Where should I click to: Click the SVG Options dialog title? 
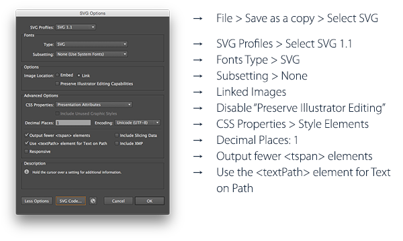tap(93, 13)
